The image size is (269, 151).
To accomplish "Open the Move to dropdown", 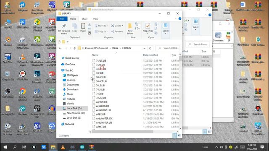I will click(101, 26).
